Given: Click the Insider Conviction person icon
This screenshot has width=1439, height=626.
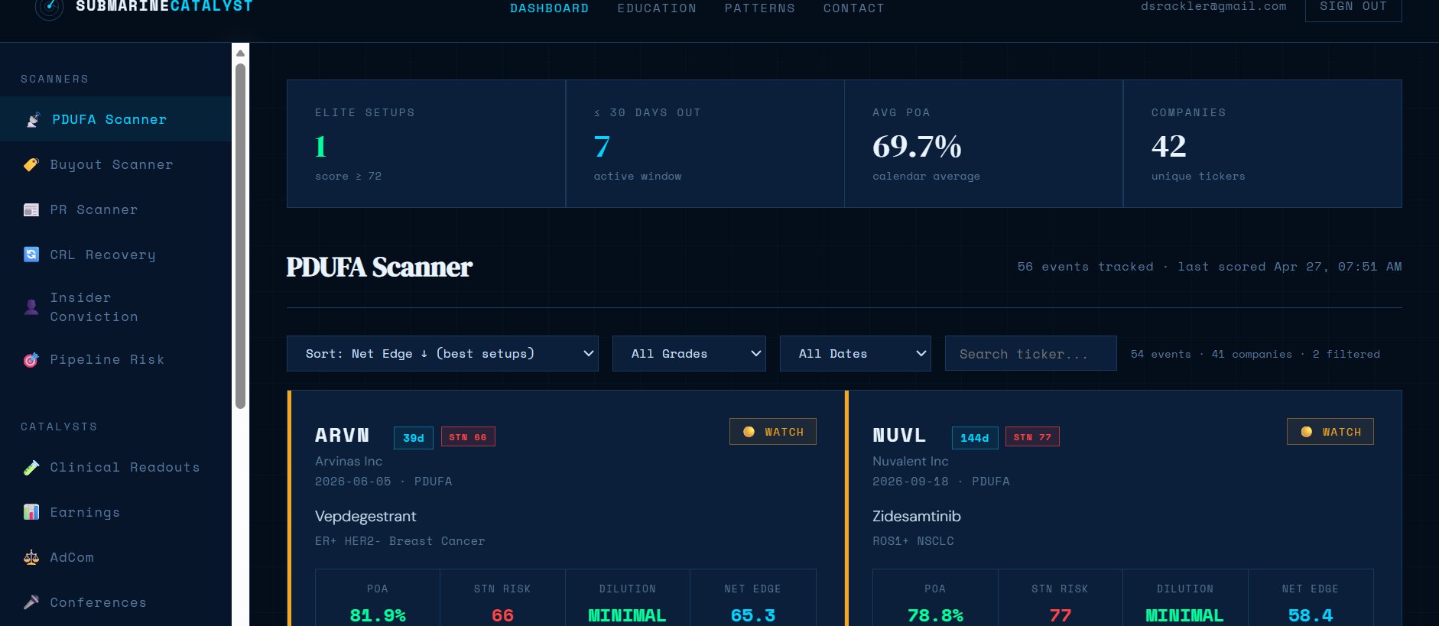Looking at the screenshot, I should [x=31, y=307].
